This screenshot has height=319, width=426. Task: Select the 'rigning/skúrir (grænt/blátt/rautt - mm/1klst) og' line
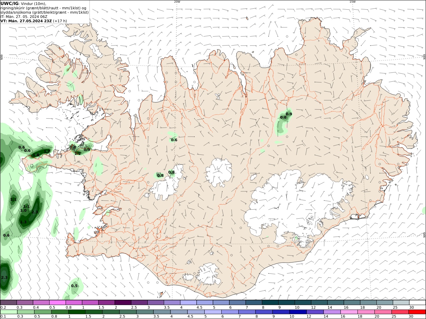[44, 8]
